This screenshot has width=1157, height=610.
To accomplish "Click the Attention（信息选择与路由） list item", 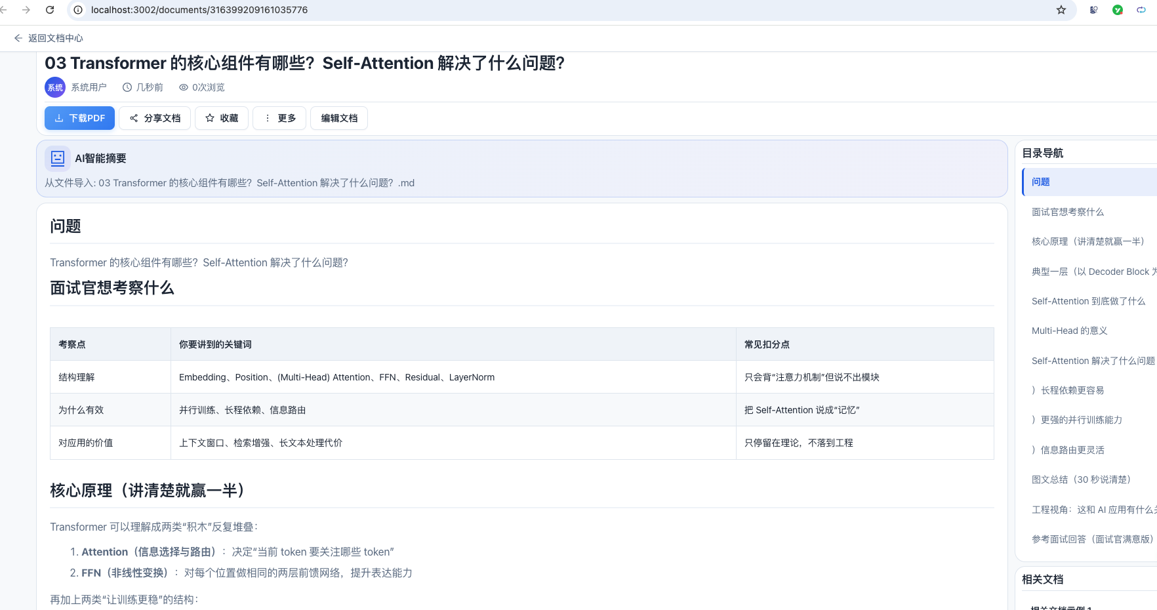I will coord(237,552).
